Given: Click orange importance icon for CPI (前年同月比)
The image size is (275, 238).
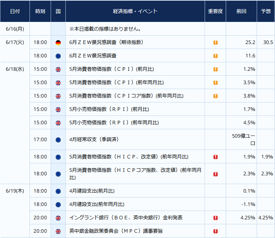Looking at the screenshot, I should point(215,82).
